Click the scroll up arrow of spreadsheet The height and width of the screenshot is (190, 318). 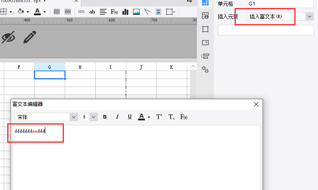(x=193, y=66)
